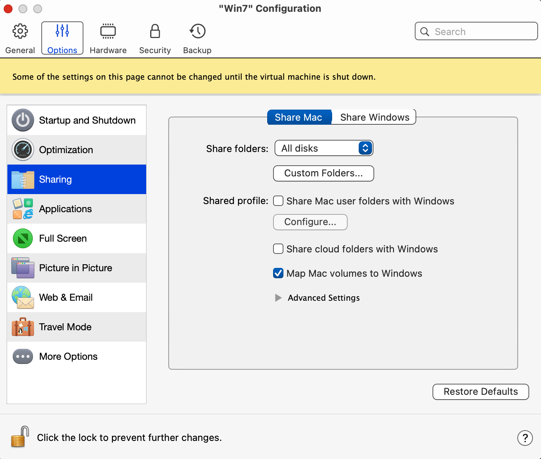This screenshot has width=541, height=459.
Task: Enable Share Mac user folders with Windows
Action: 278,201
